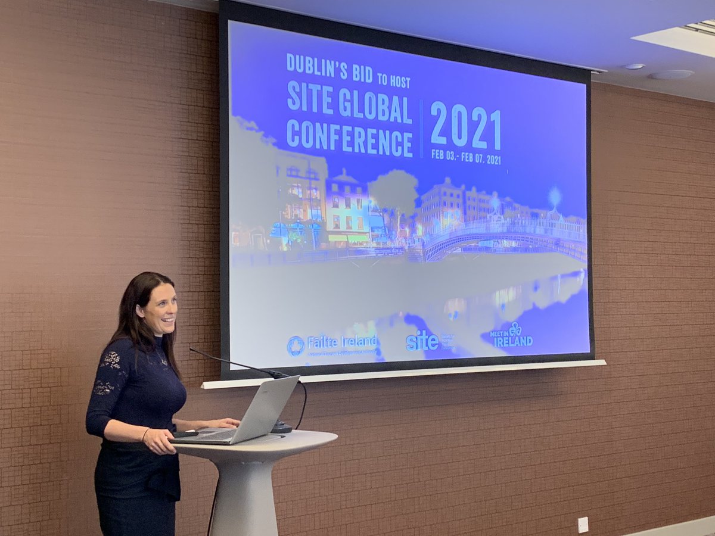Viewport: 715px width, 536px height.
Task: Click the Fáilte Ireland logo on the slide
Action: pyautogui.click(x=332, y=345)
